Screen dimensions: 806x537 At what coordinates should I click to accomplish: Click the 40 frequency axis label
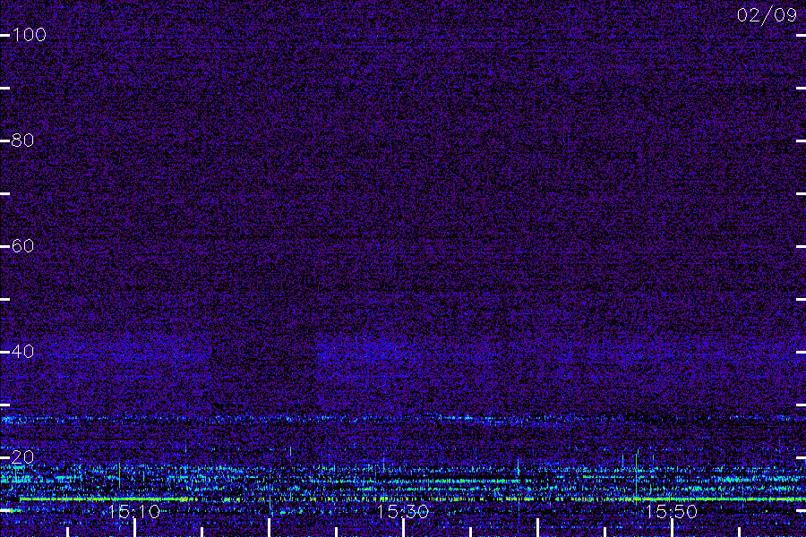[23, 352]
